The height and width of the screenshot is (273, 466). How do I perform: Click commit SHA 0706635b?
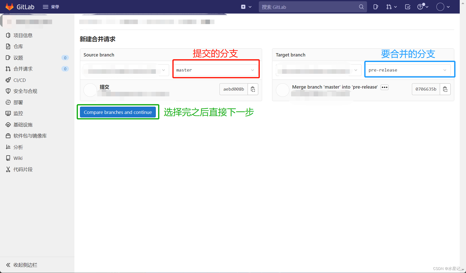(426, 89)
